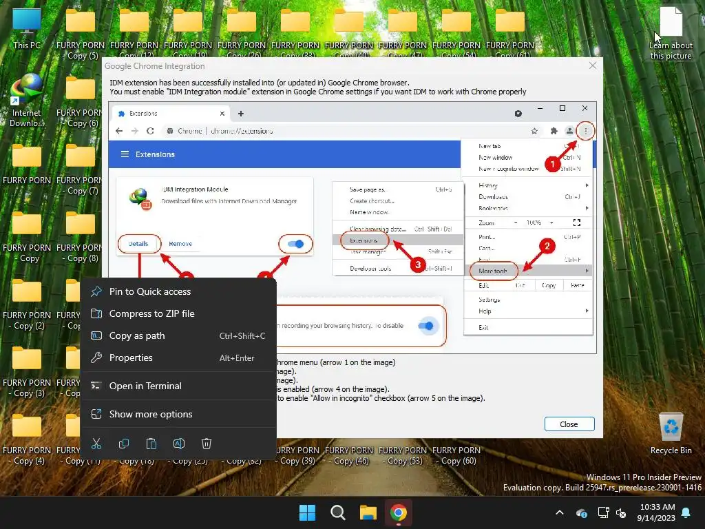This screenshot has width=705, height=529.
Task: Open Properties from the context menu
Action: [178, 357]
